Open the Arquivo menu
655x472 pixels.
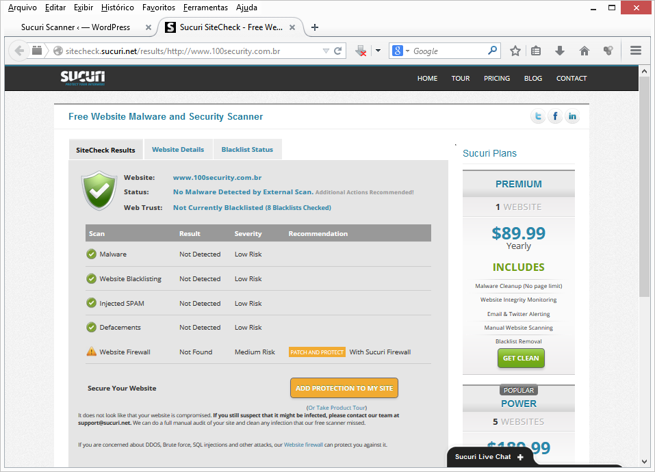(x=22, y=8)
